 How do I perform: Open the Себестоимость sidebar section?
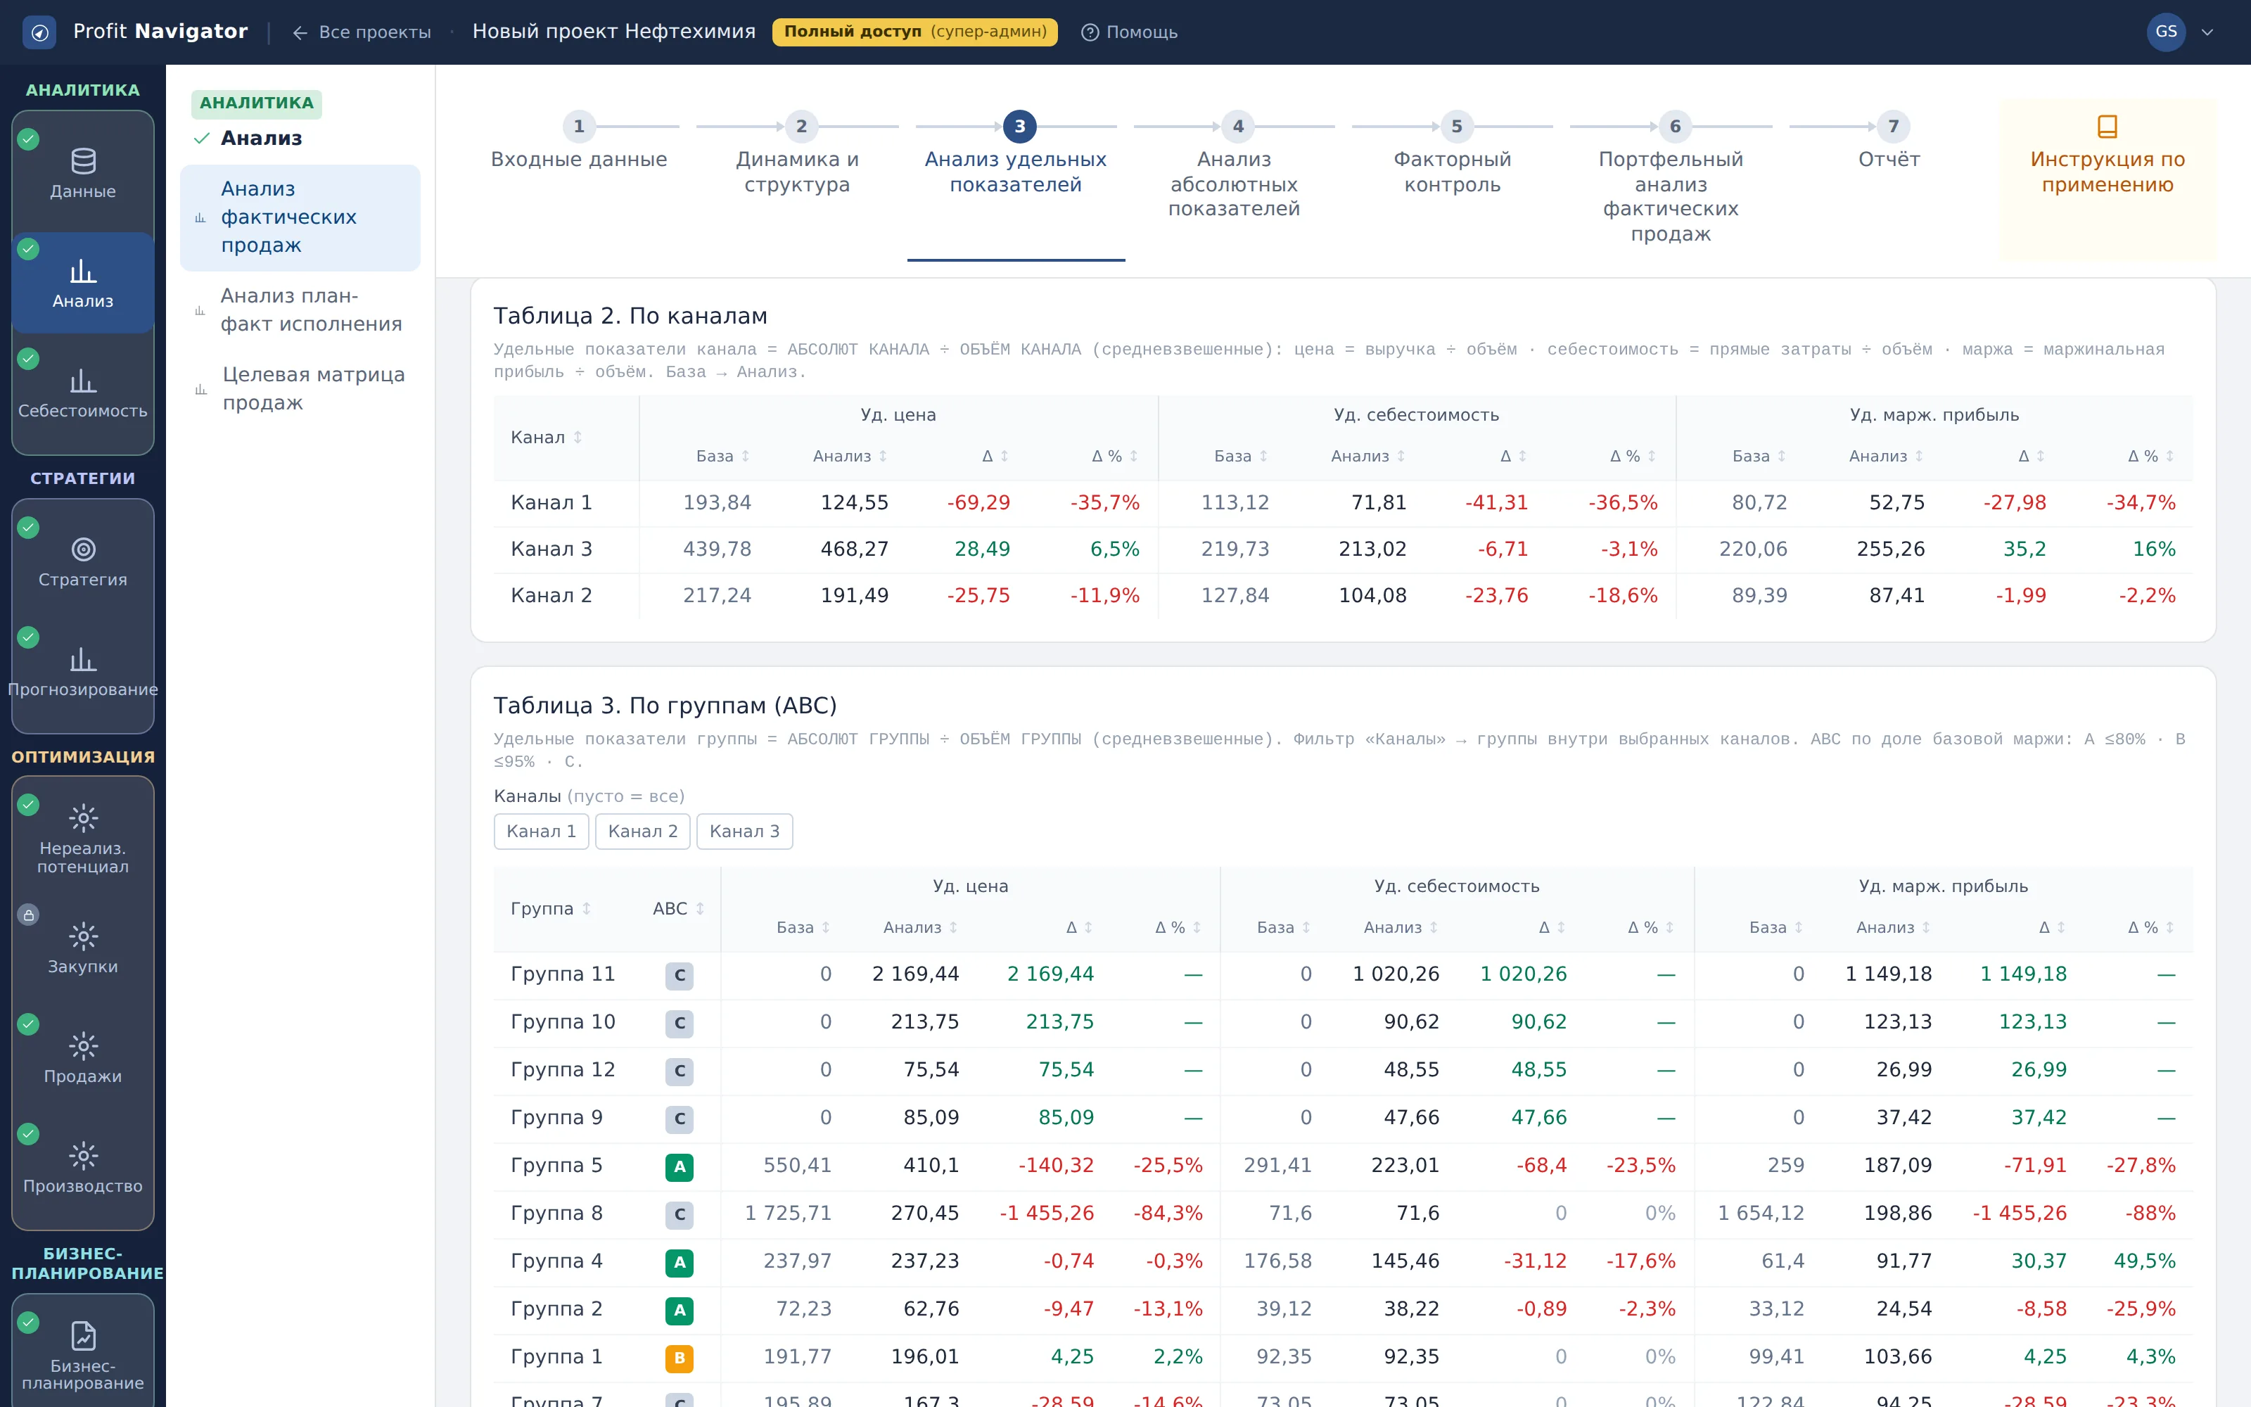[83, 393]
